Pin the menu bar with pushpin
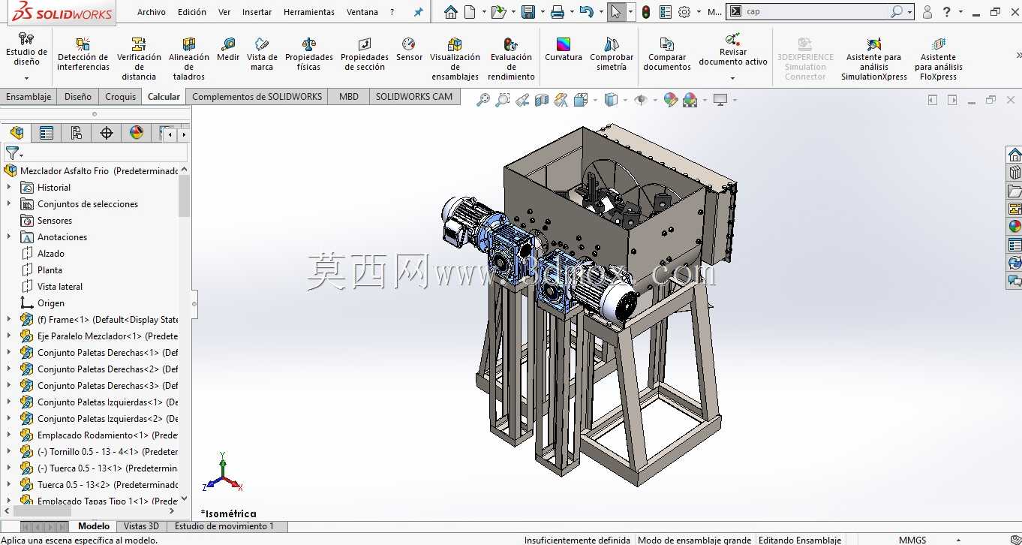 pyautogui.click(x=419, y=12)
